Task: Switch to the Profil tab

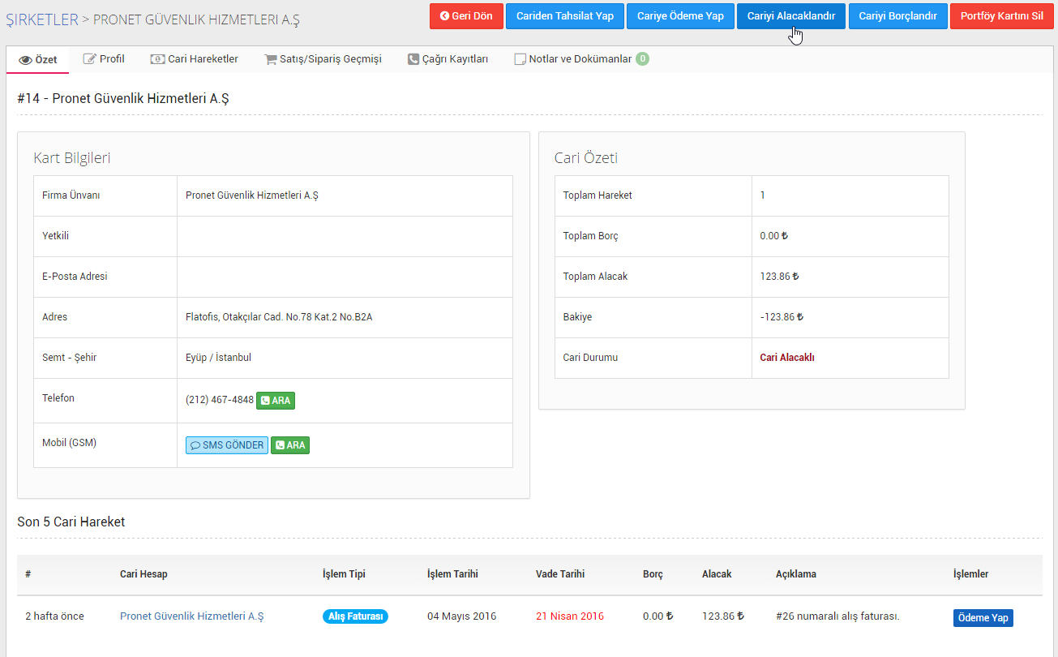Action: coord(104,59)
